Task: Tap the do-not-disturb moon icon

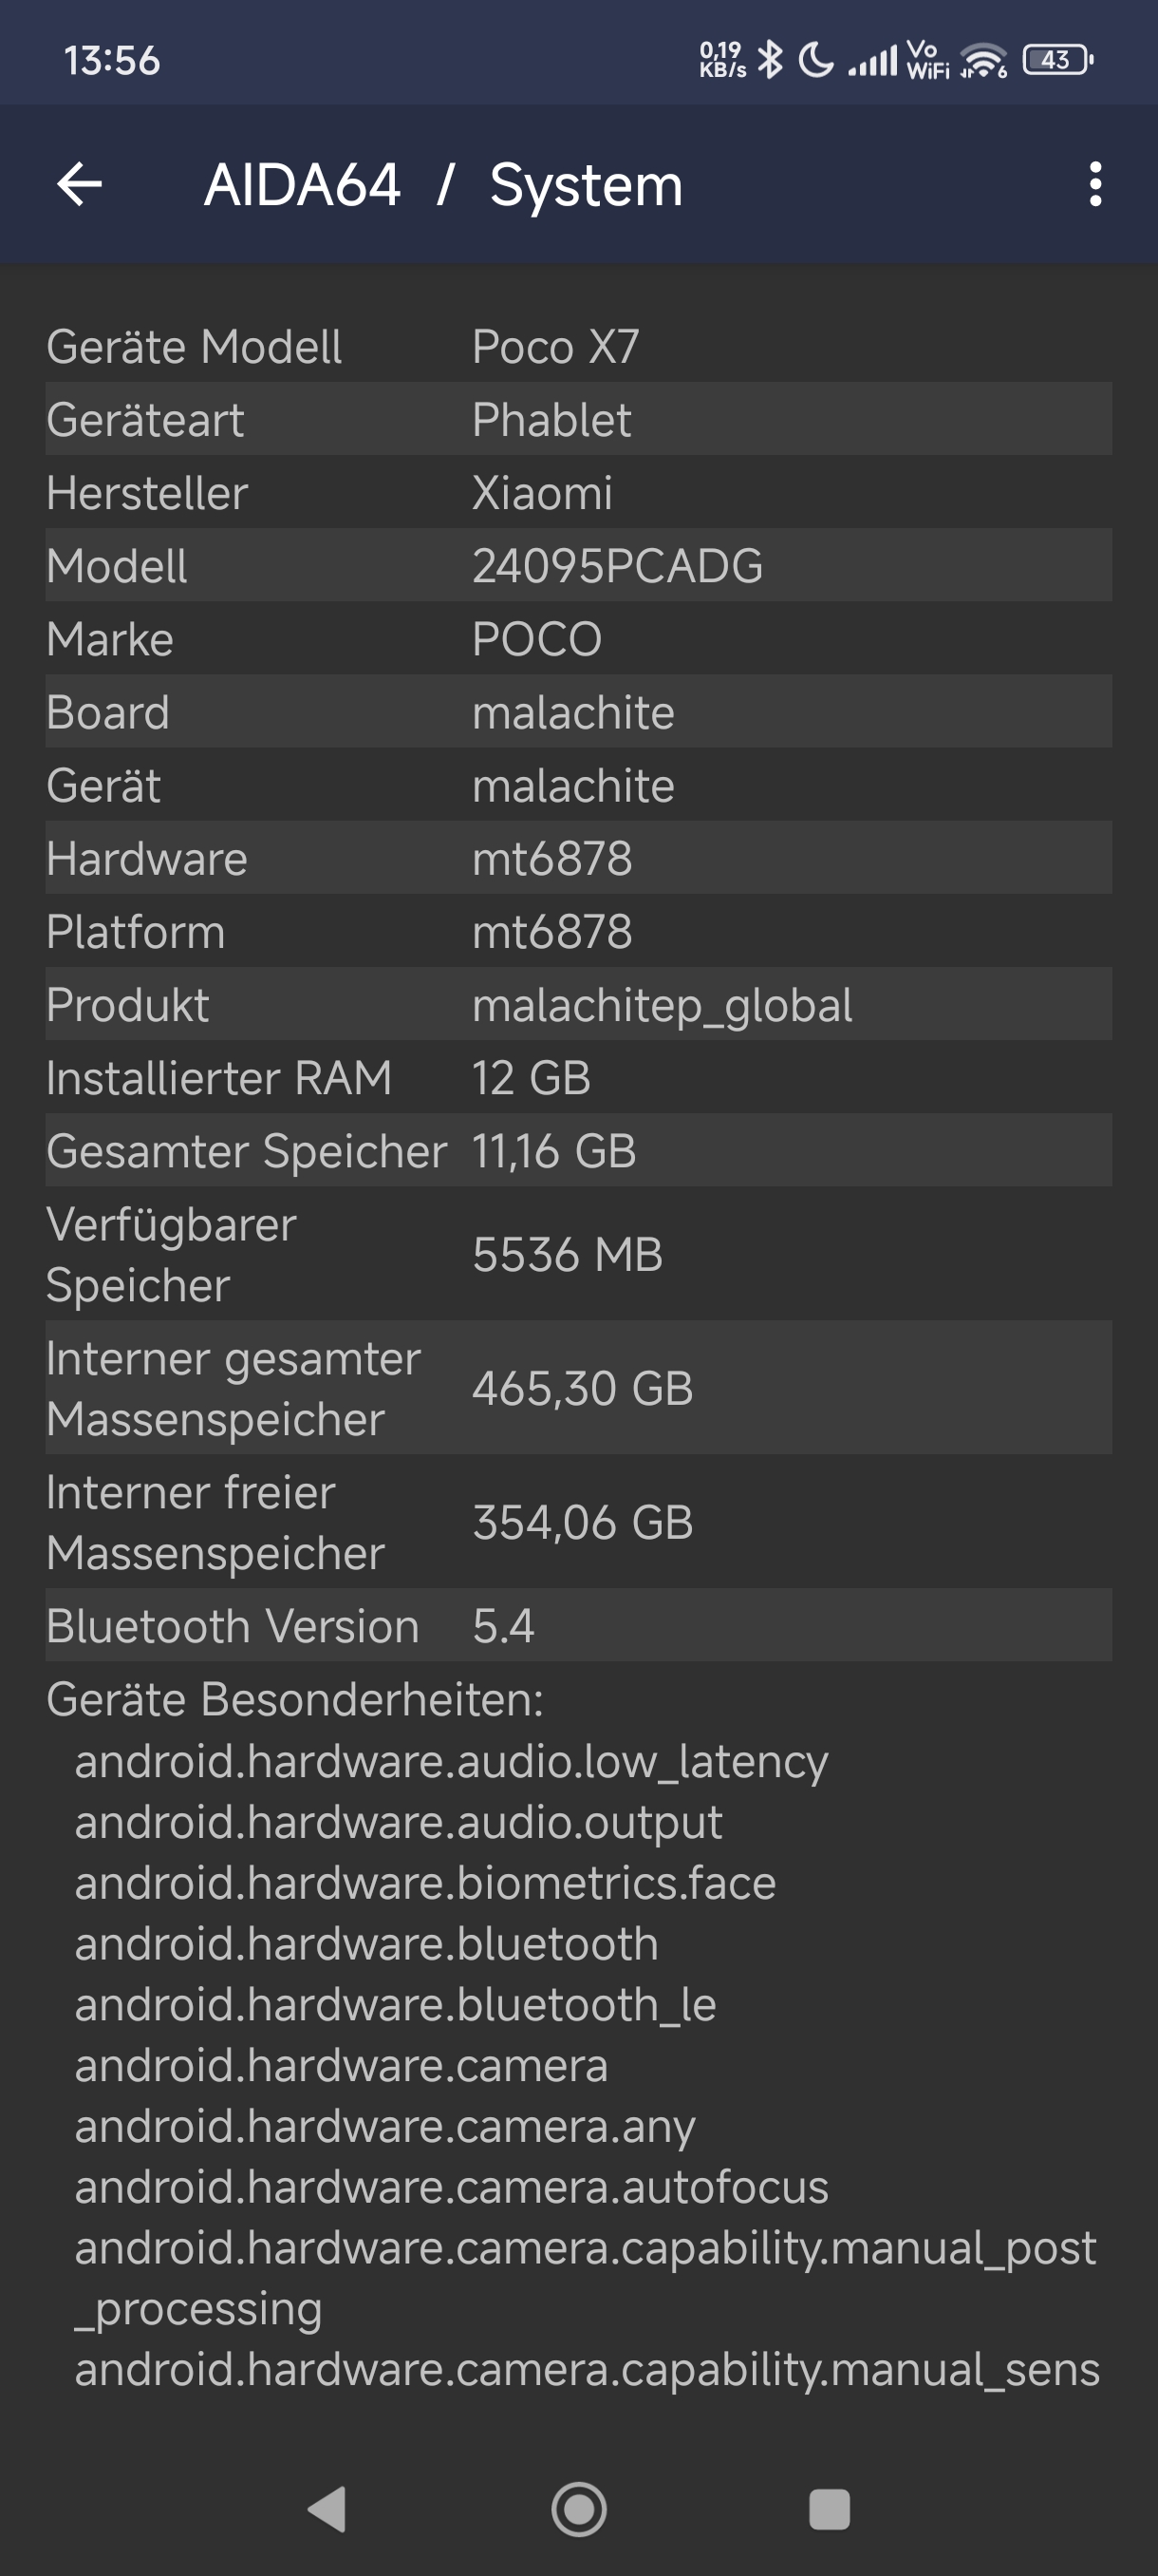Action: [x=816, y=60]
